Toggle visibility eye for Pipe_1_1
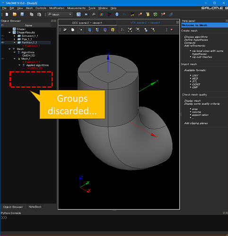 pos(3,39)
